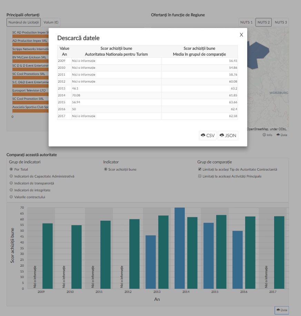The width and height of the screenshot is (301, 316).
Task: Choose Indicatori de transparență option
Action: tap(11, 183)
